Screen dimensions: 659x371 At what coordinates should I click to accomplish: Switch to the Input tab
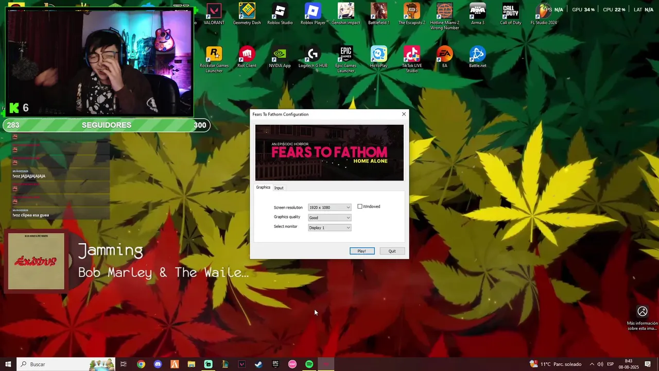coord(279,188)
